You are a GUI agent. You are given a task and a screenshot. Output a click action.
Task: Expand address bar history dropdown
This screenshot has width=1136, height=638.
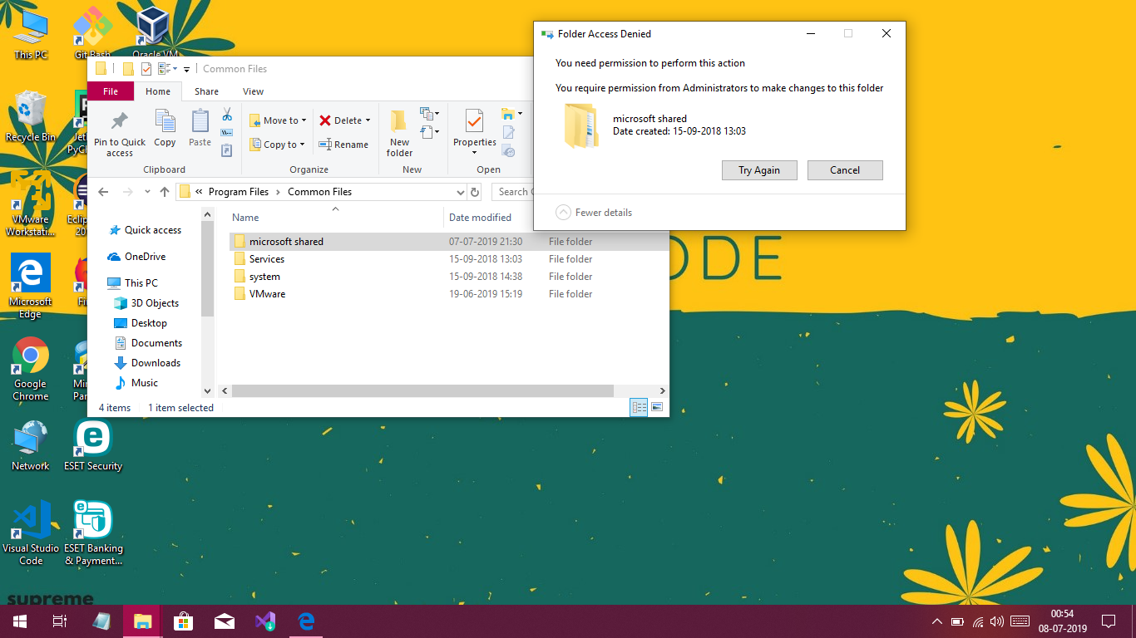click(461, 192)
